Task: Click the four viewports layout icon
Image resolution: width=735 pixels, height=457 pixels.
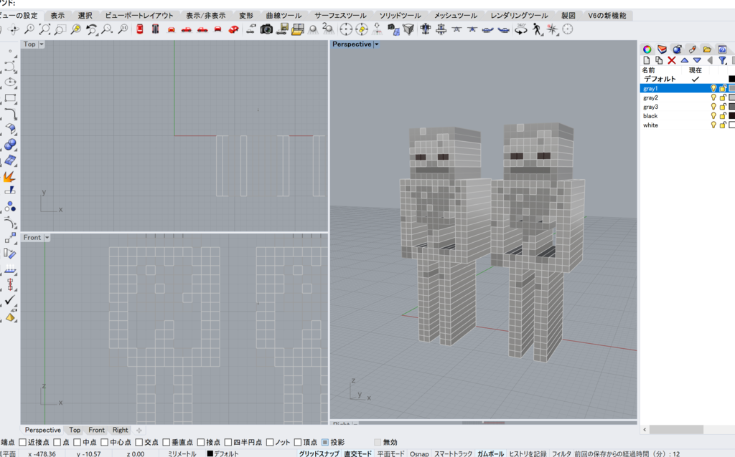Action: tap(298, 29)
